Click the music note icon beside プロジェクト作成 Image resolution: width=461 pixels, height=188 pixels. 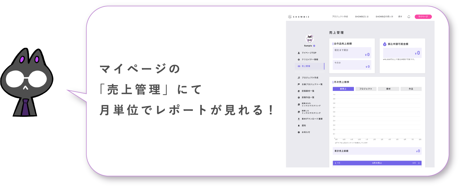tap(299, 78)
